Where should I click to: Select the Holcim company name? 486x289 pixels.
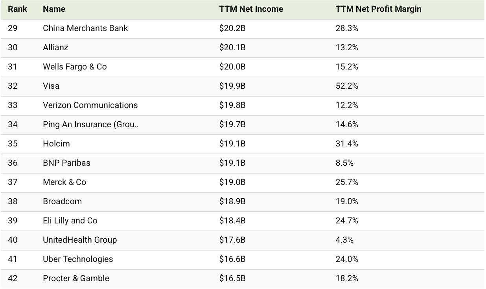click(x=56, y=144)
